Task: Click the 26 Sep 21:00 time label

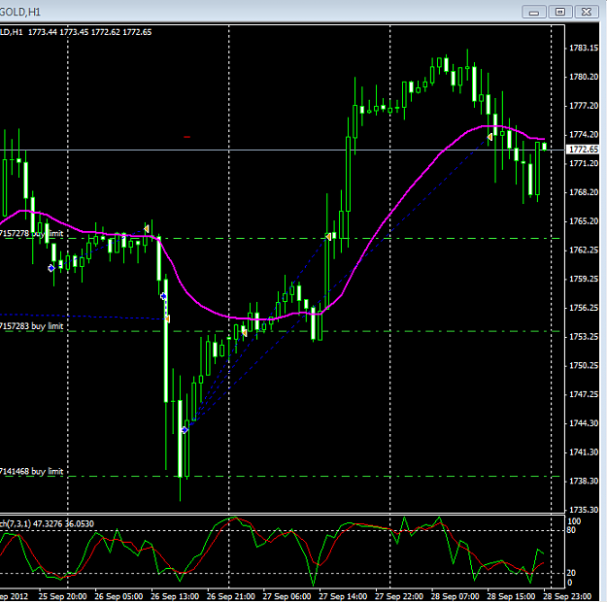Action: click(231, 596)
